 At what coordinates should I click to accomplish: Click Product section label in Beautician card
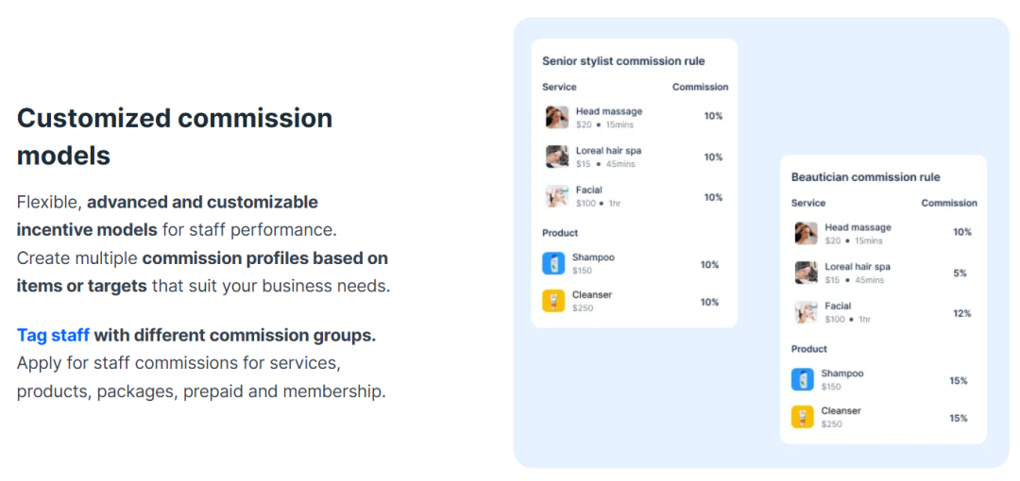808,349
